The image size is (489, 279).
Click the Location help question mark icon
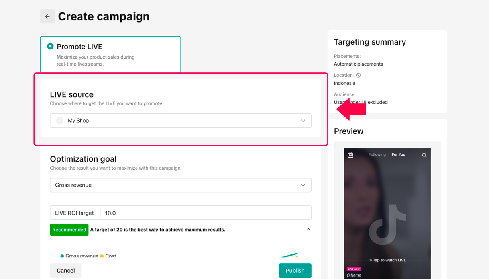pyautogui.click(x=358, y=75)
